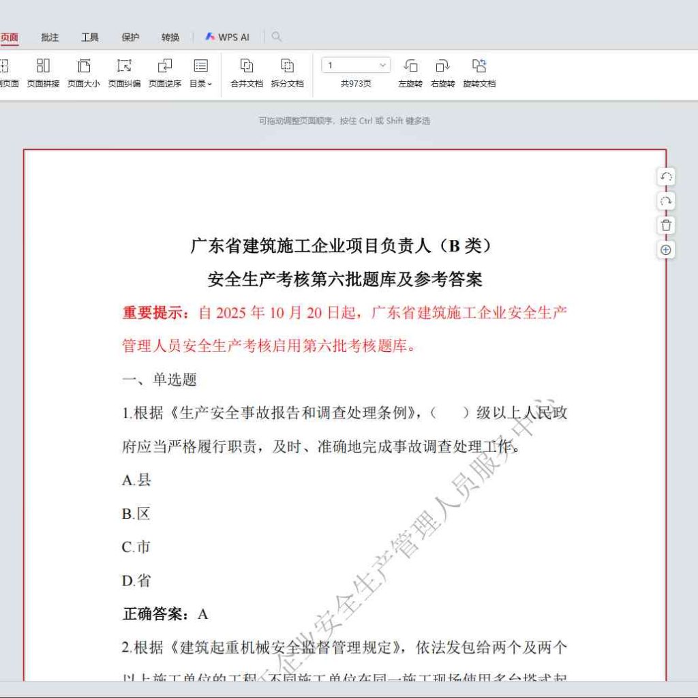Image resolution: width=698 pixels, height=698 pixels.
Task: Click the 旋转文档 rotate document icon
Action: pos(479,72)
